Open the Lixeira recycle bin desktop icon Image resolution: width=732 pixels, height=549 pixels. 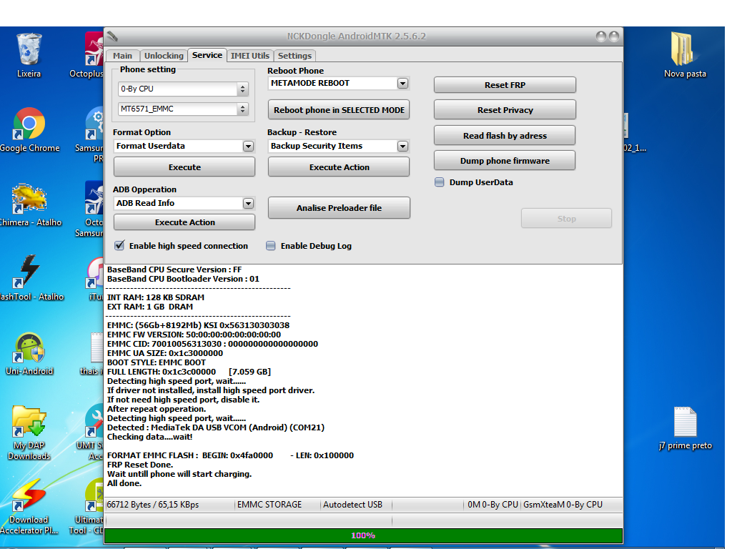click(x=29, y=54)
